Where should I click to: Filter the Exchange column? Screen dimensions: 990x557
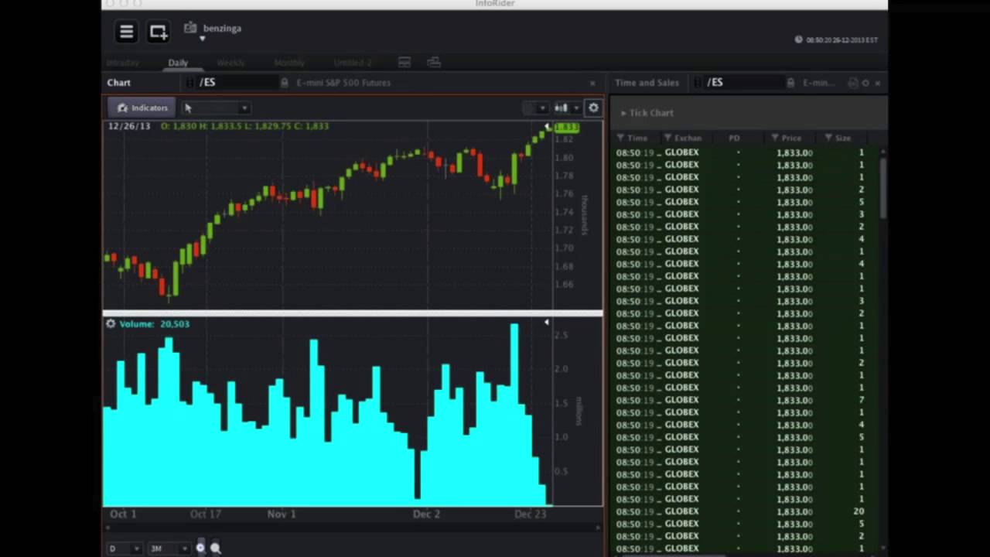(x=667, y=138)
